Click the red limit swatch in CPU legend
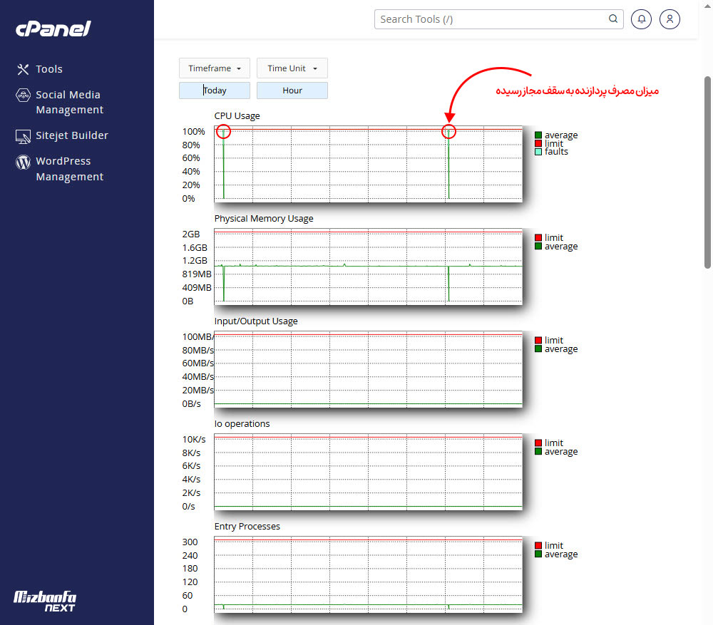The width and height of the screenshot is (713, 625). (539, 143)
